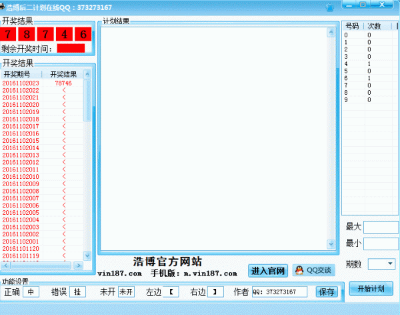400x315 pixels.
Task: Select draw period 20161101119
Action: [x=21, y=256]
